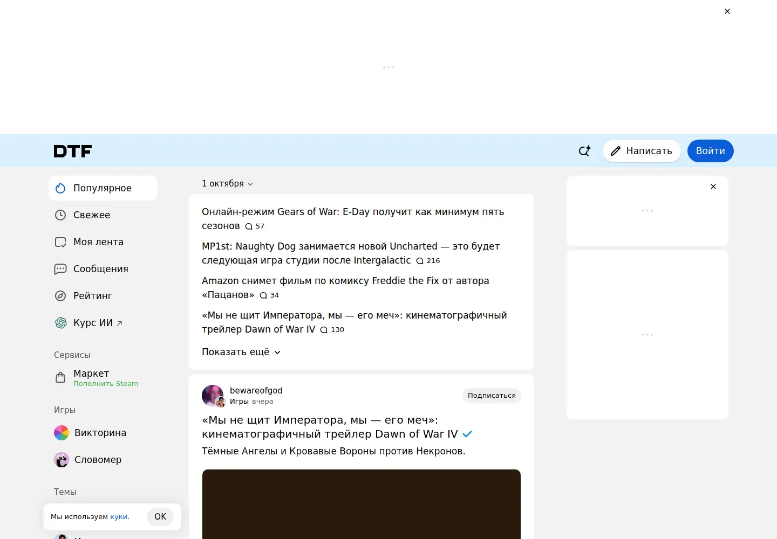Open the post title about Dawn of War IV trailer
Image resolution: width=777 pixels, height=539 pixels.
(x=330, y=427)
